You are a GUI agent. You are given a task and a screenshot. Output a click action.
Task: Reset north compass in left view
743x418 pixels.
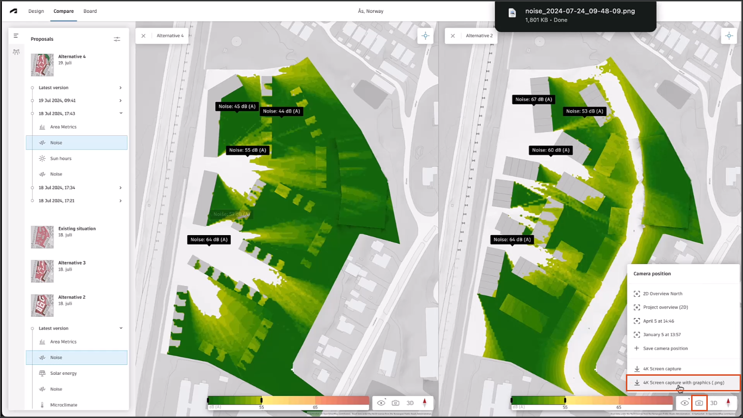click(x=425, y=402)
